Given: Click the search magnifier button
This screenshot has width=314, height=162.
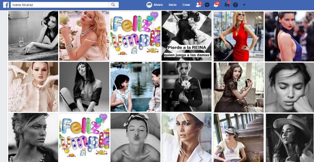Looking at the screenshot, I should click(x=113, y=5).
